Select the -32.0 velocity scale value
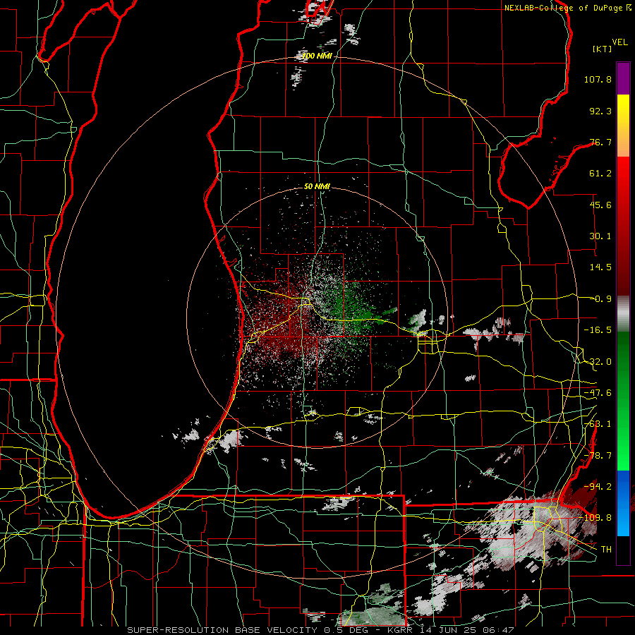Viewport: 635px width, 635px height. [598, 362]
